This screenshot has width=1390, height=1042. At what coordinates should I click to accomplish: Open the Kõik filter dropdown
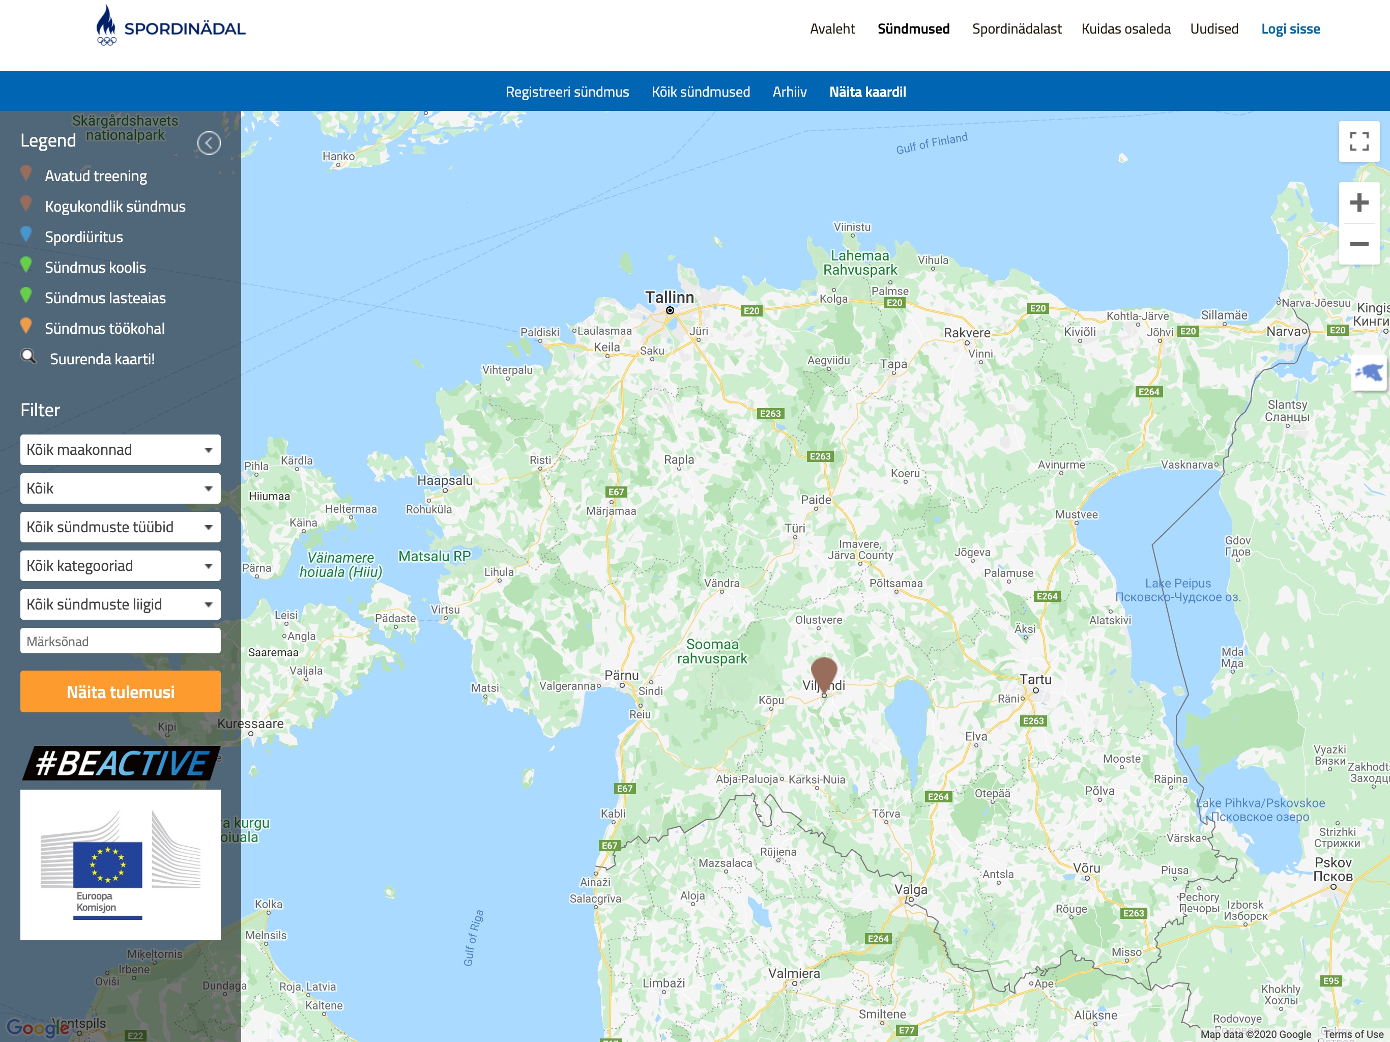point(120,488)
